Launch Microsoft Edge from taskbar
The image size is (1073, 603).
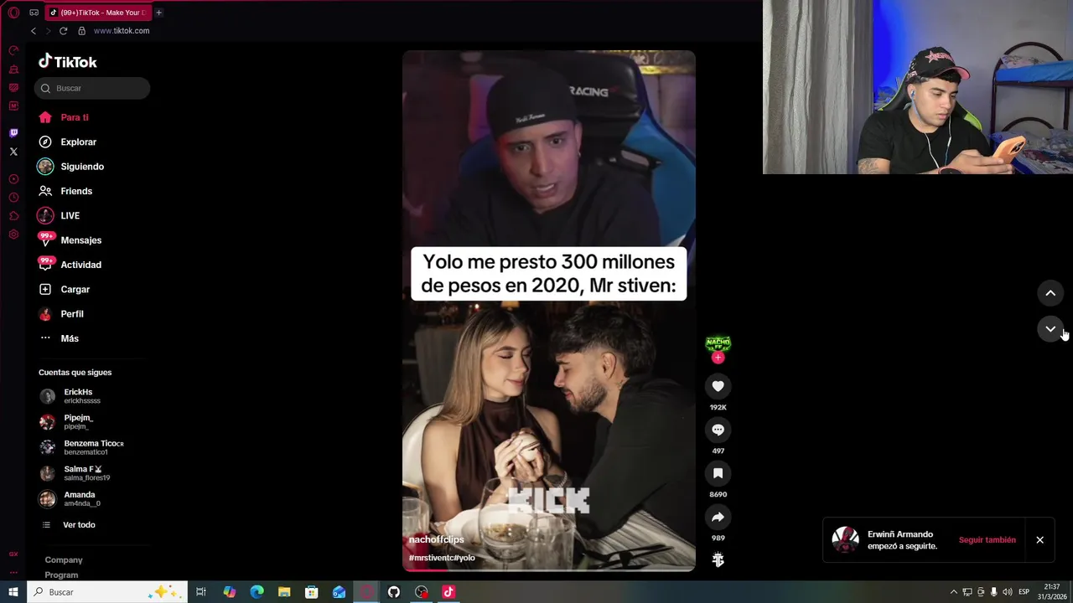click(x=257, y=592)
